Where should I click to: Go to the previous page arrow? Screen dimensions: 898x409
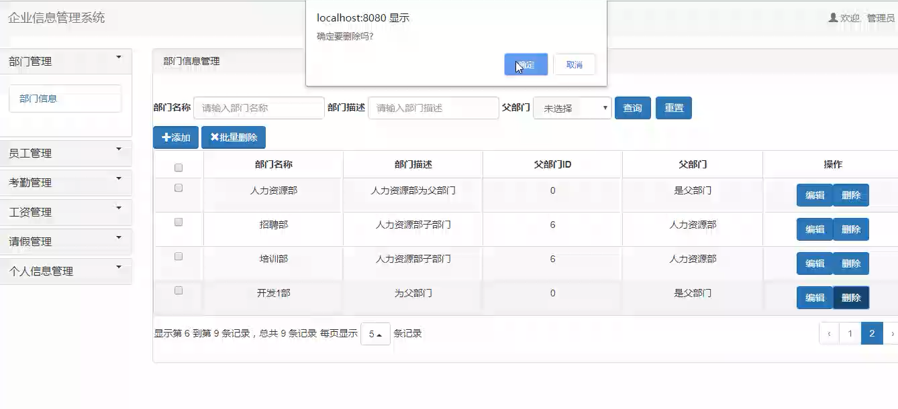pyautogui.click(x=829, y=333)
